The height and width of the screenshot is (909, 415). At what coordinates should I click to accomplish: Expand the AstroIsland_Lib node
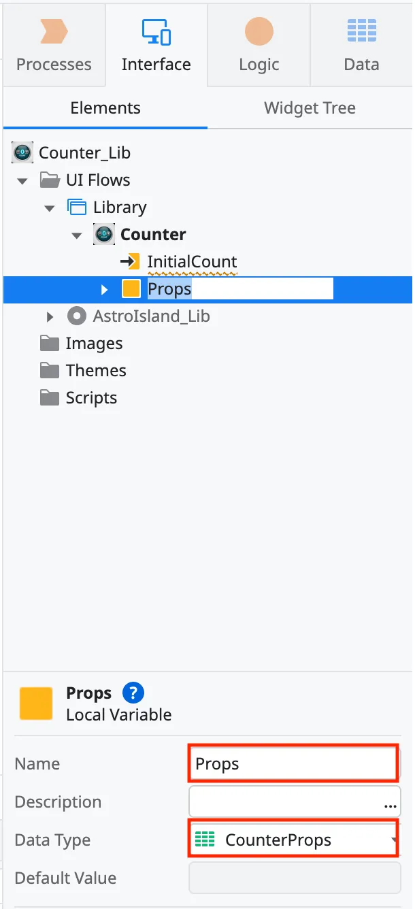point(48,316)
